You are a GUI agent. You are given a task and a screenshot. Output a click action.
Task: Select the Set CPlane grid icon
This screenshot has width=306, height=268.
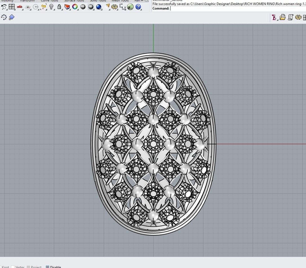point(28,7)
